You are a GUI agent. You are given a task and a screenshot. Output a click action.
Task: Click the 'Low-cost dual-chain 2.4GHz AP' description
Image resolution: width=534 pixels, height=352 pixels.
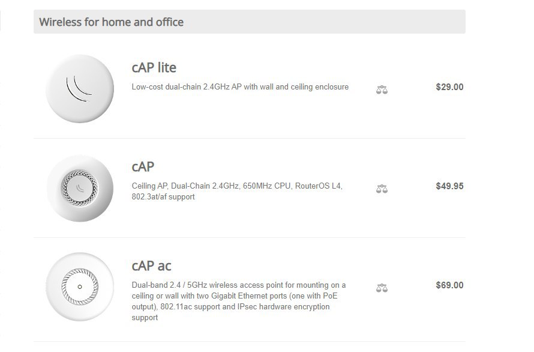pyautogui.click(x=240, y=87)
